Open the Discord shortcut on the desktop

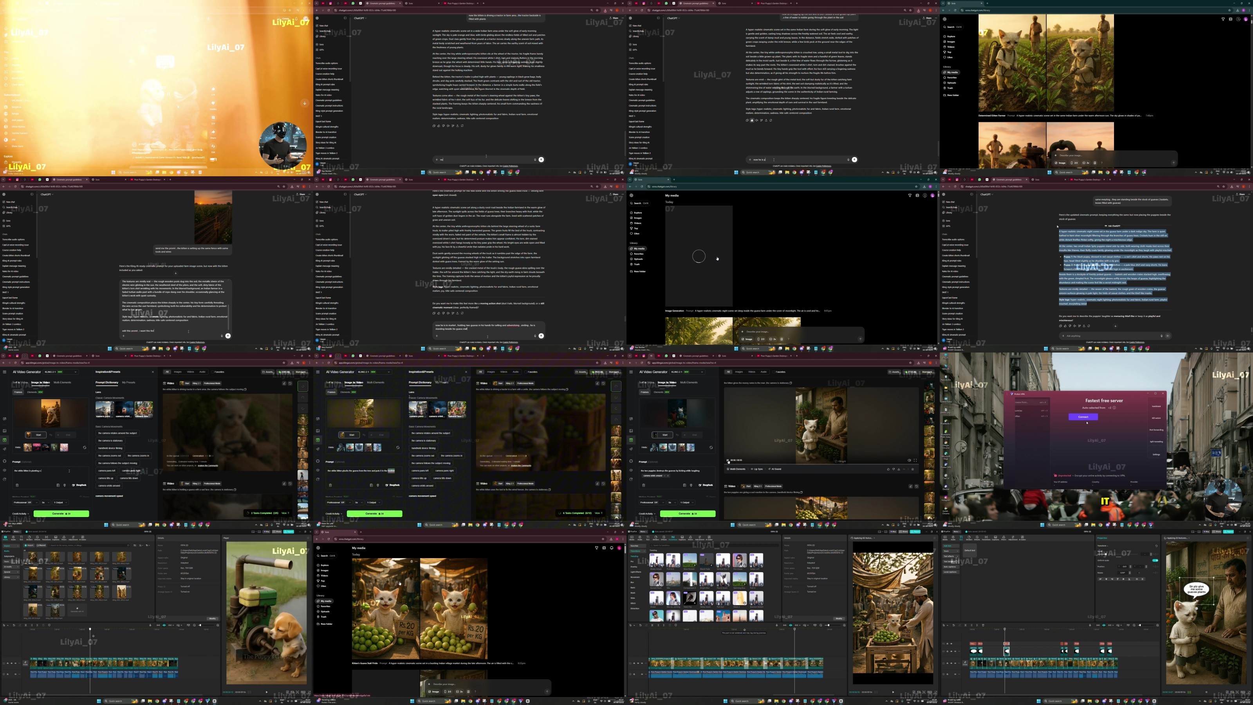946,486
